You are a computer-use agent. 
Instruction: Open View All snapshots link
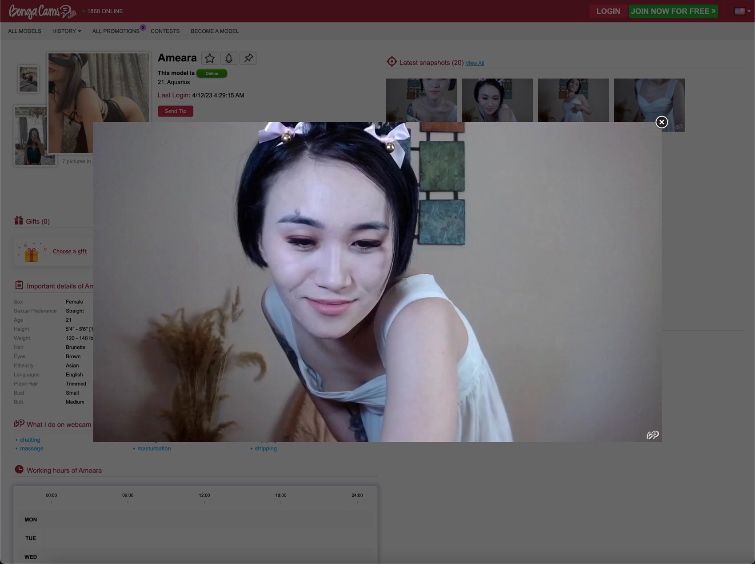[475, 63]
